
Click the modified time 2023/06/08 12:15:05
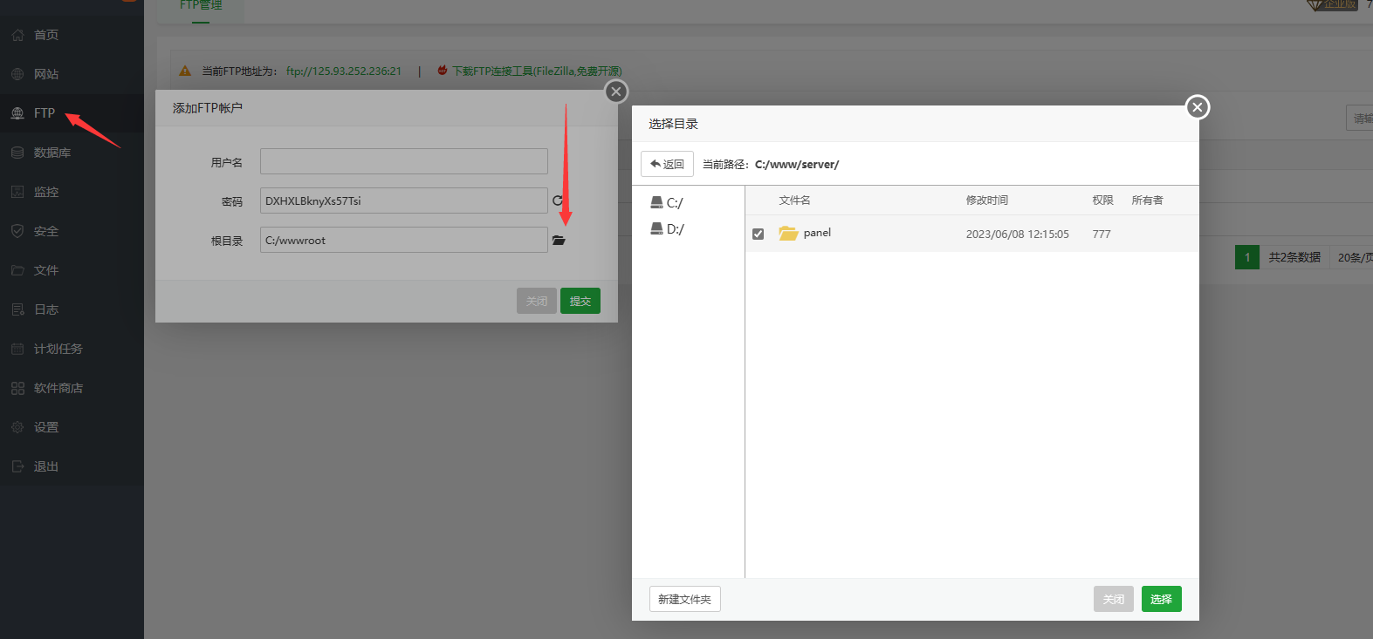(1018, 234)
